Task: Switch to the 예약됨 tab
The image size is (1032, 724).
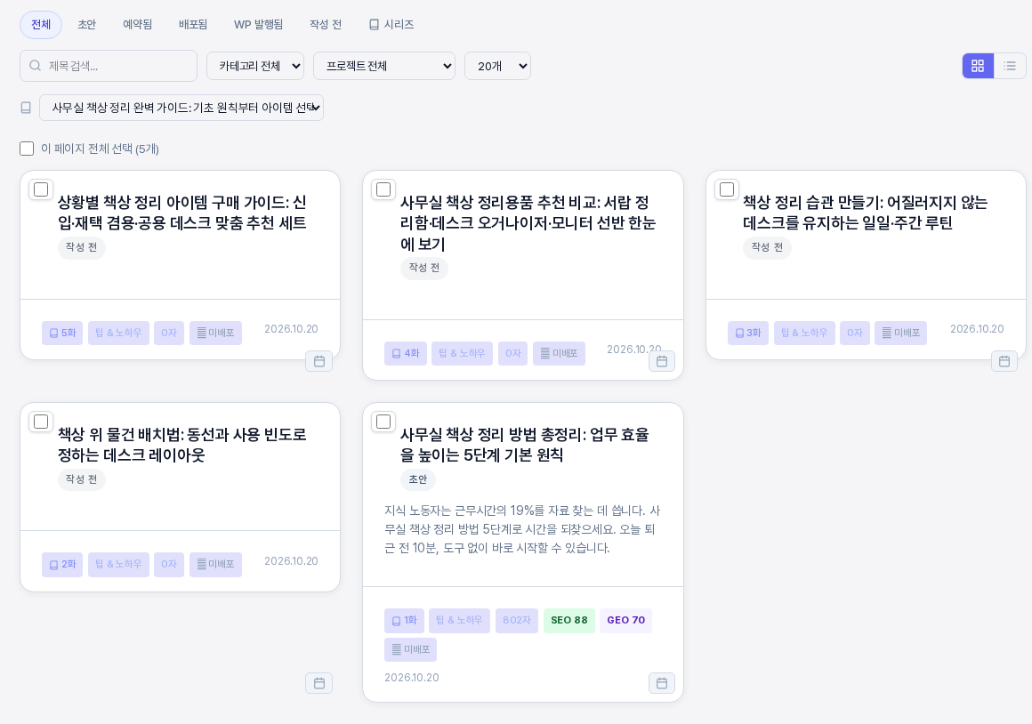Action: coord(138,24)
